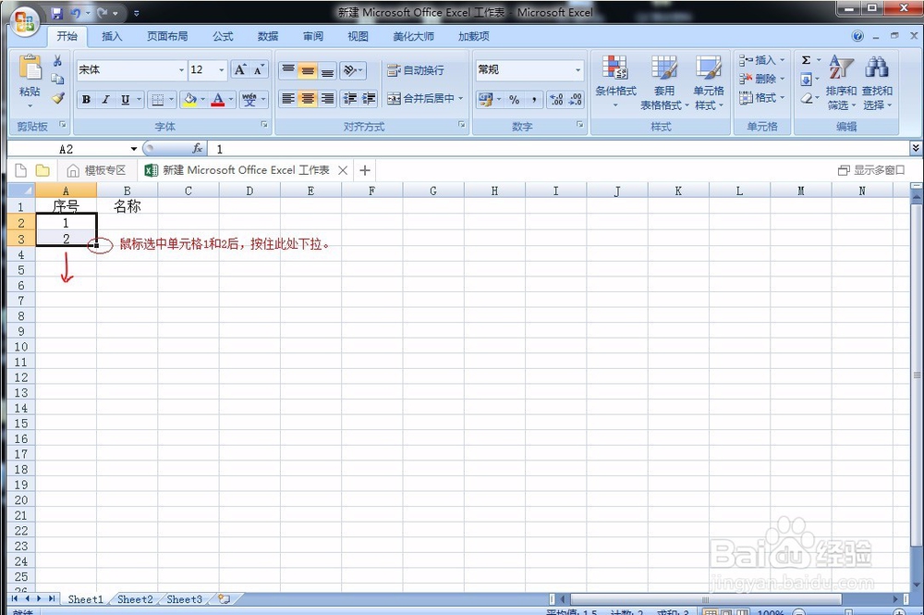Open 条件格式 conditional formatting
The width and height of the screenshot is (924, 615).
(x=615, y=82)
